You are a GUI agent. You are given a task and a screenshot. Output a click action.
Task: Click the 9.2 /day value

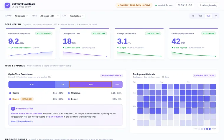click(16, 42)
